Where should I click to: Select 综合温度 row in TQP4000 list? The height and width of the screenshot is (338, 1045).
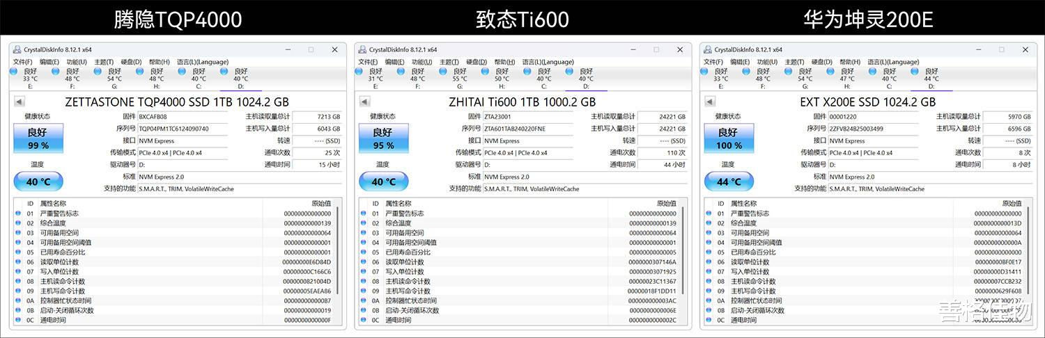(174, 223)
